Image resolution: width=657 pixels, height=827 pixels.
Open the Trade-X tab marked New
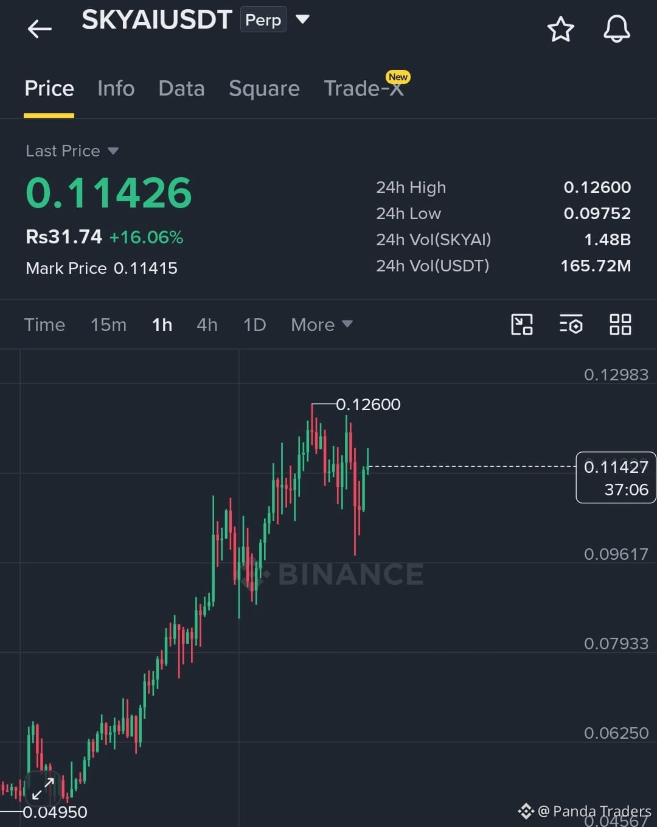coord(364,89)
